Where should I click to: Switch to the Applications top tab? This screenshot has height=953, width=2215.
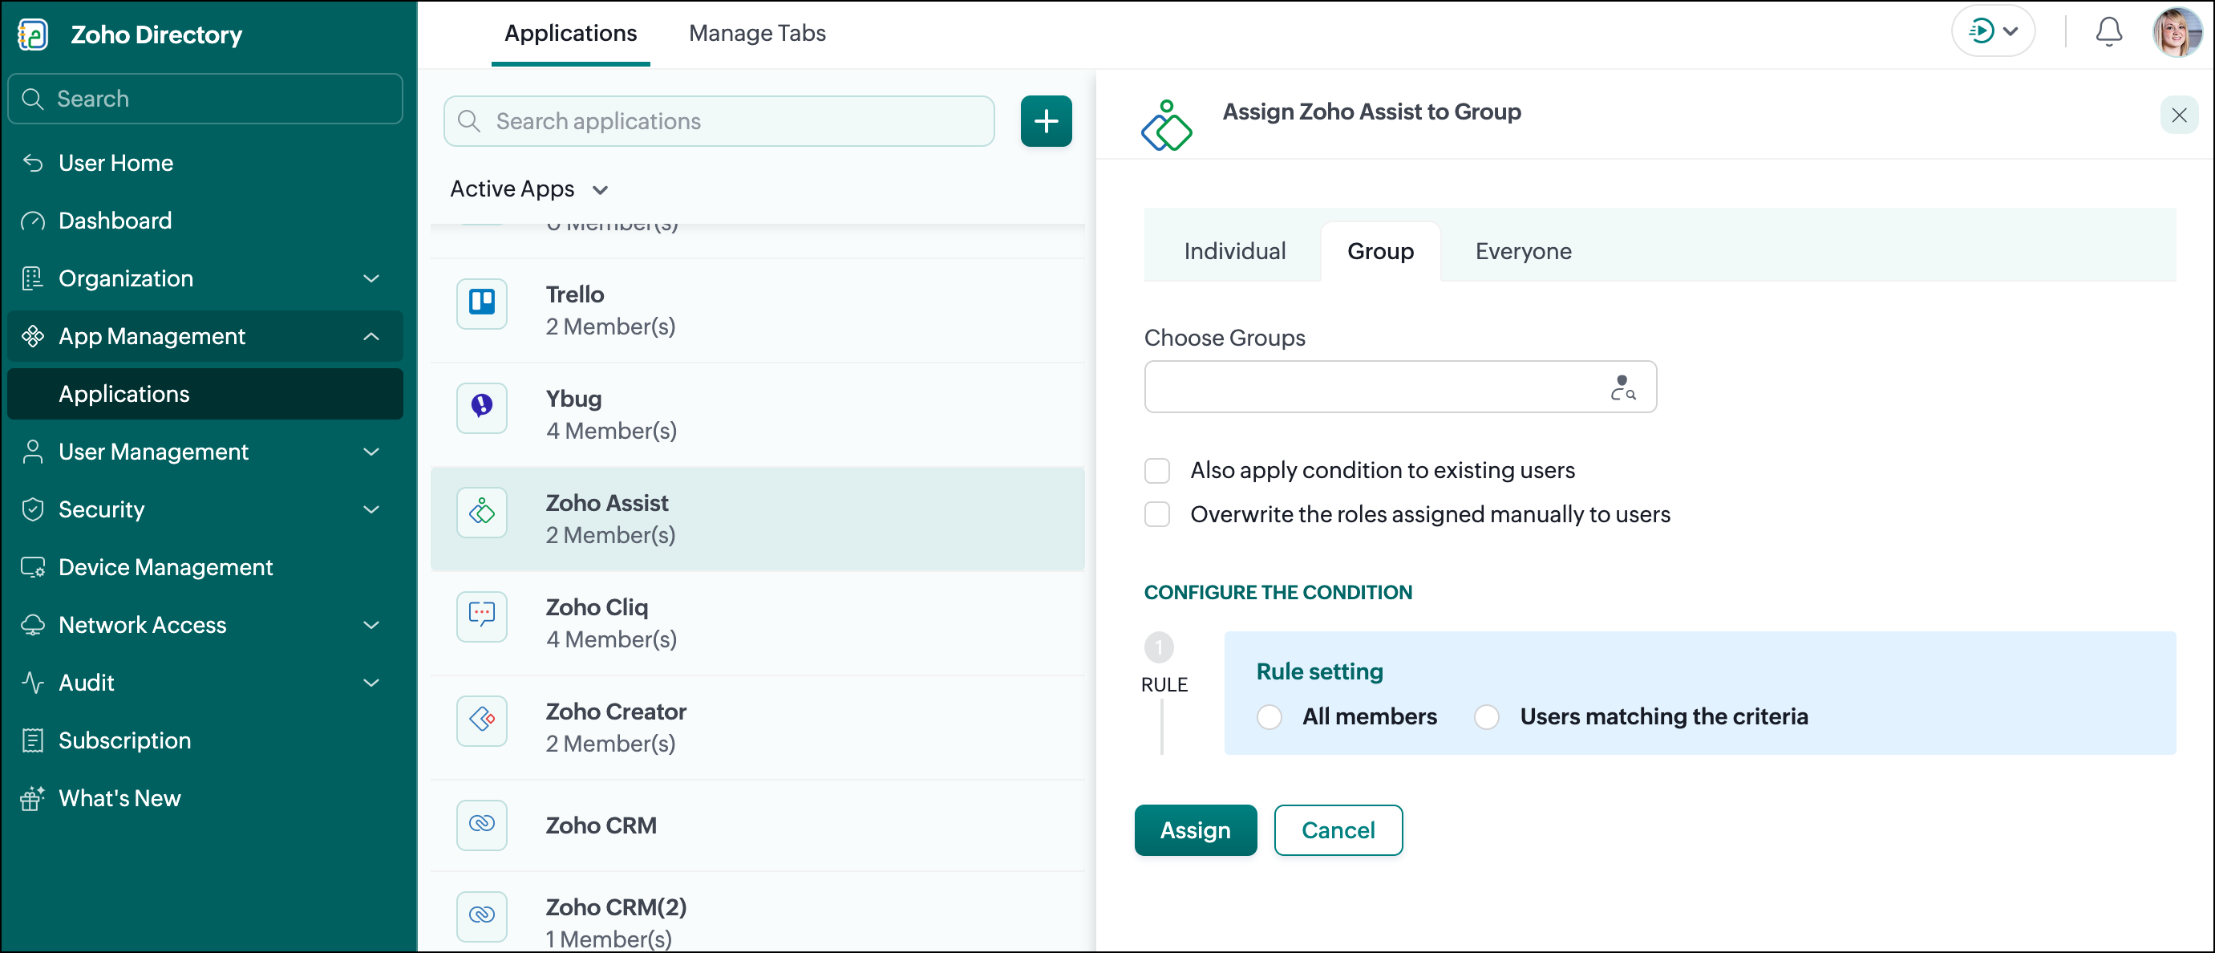pos(571,33)
